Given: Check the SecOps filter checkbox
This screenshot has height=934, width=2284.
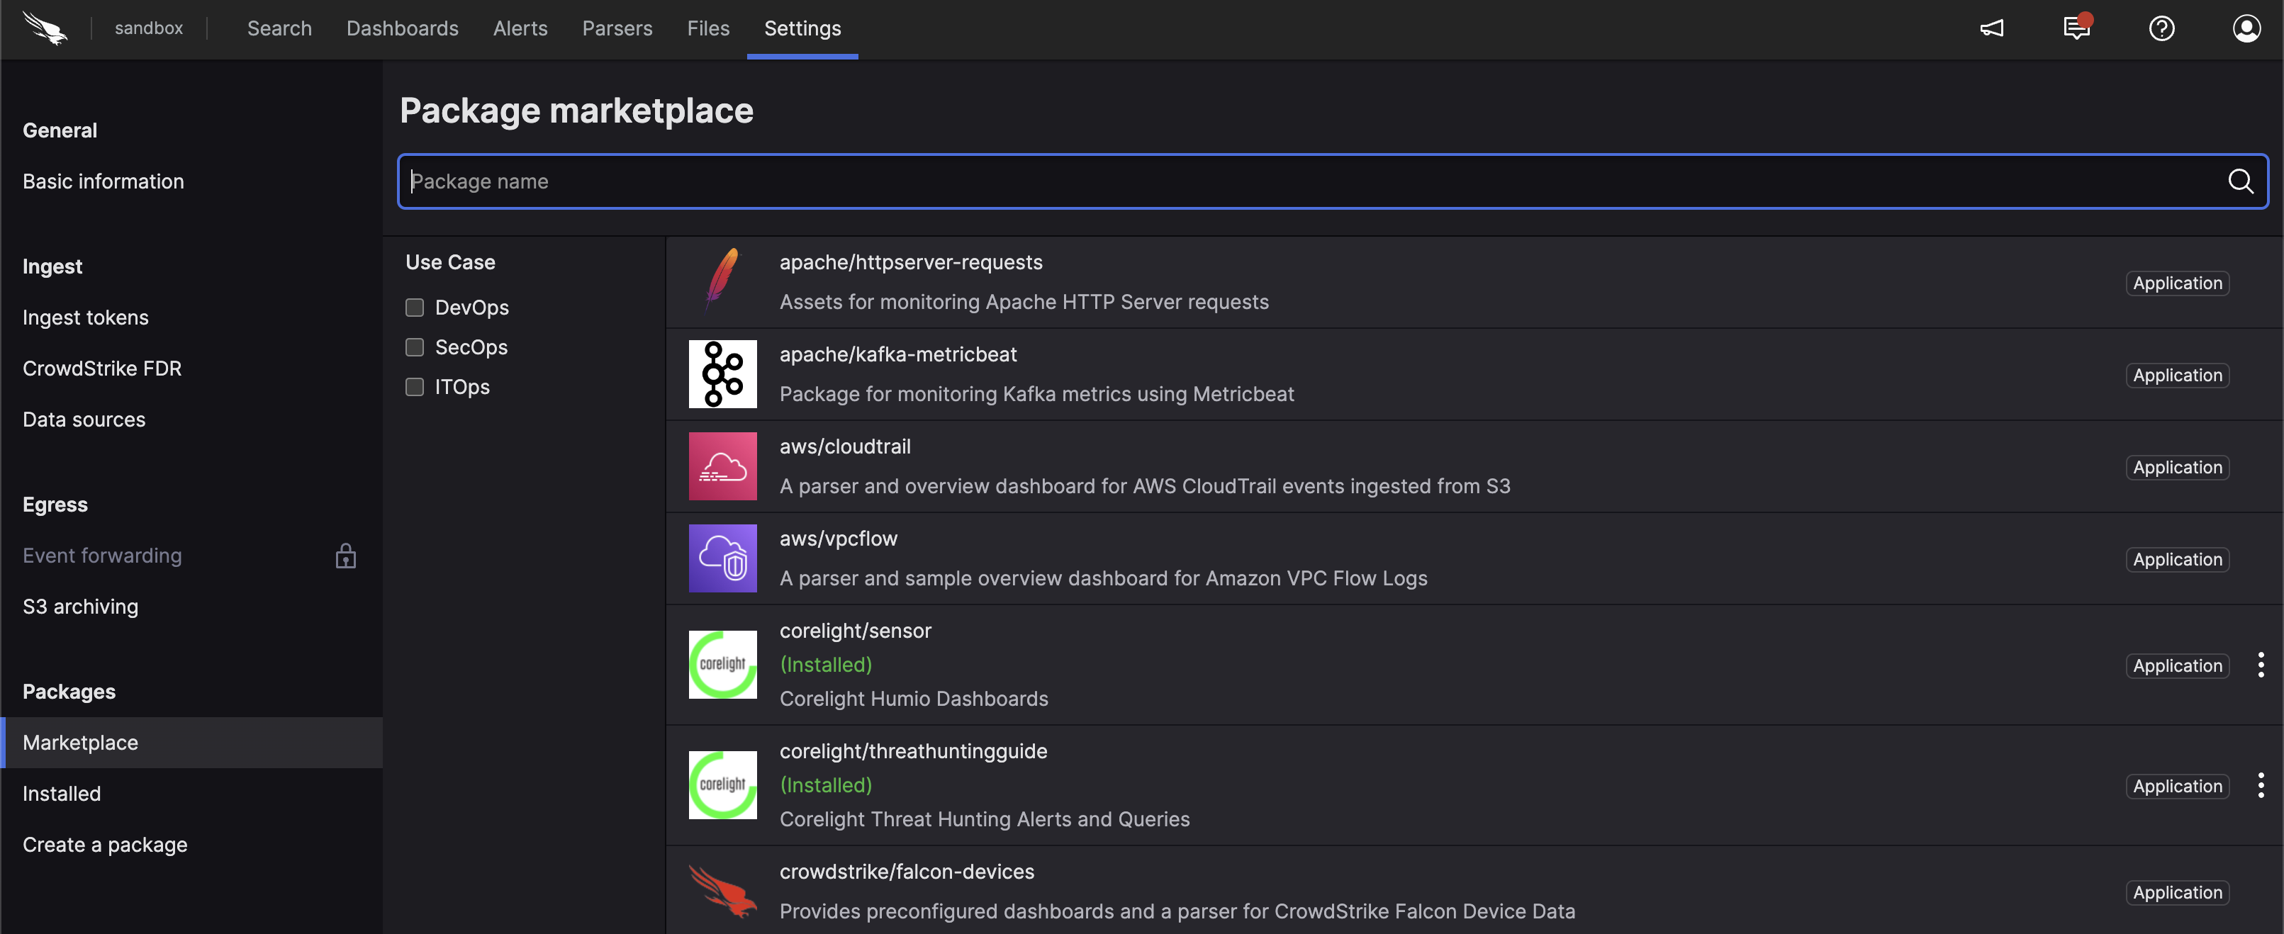Looking at the screenshot, I should point(414,347).
